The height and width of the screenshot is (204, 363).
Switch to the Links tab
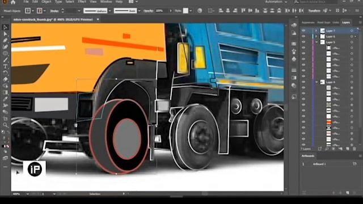pyautogui.click(x=336, y=23)
